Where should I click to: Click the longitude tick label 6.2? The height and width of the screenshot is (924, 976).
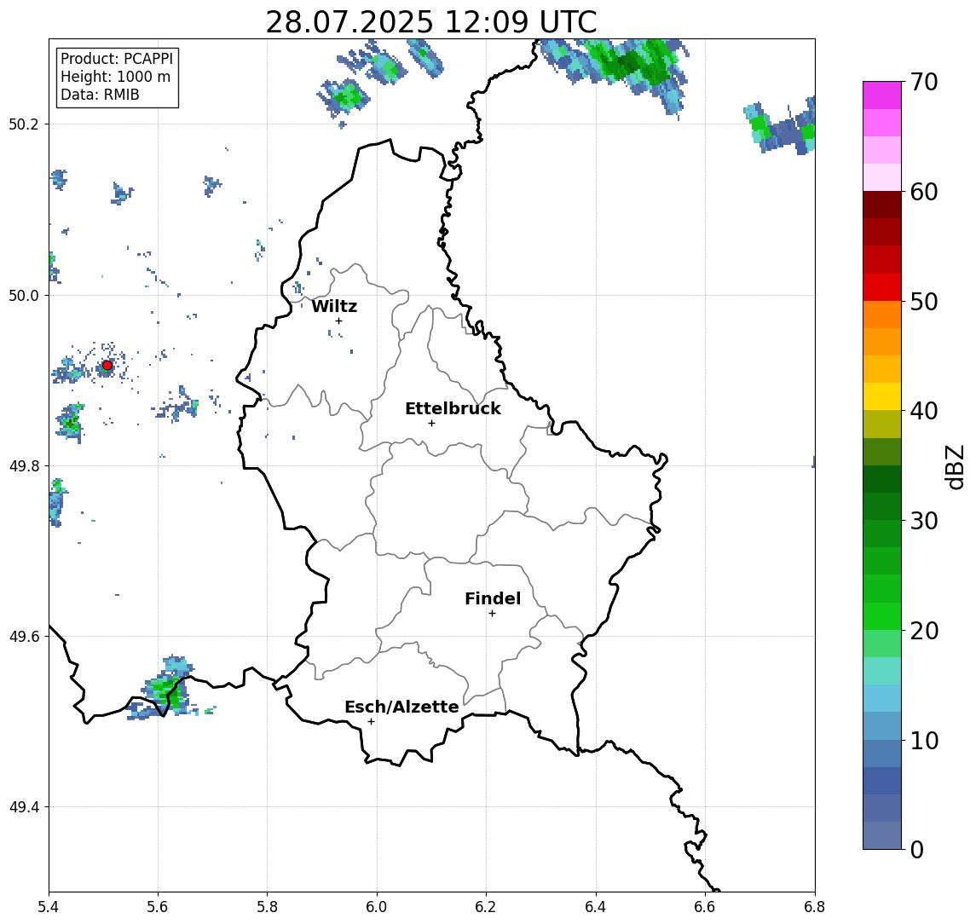486,907
